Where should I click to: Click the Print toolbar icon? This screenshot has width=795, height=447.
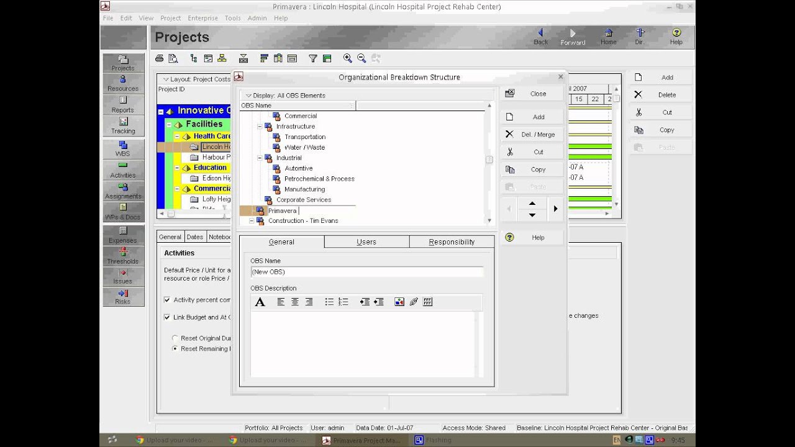pyautogui.click(x=160, y=58)
